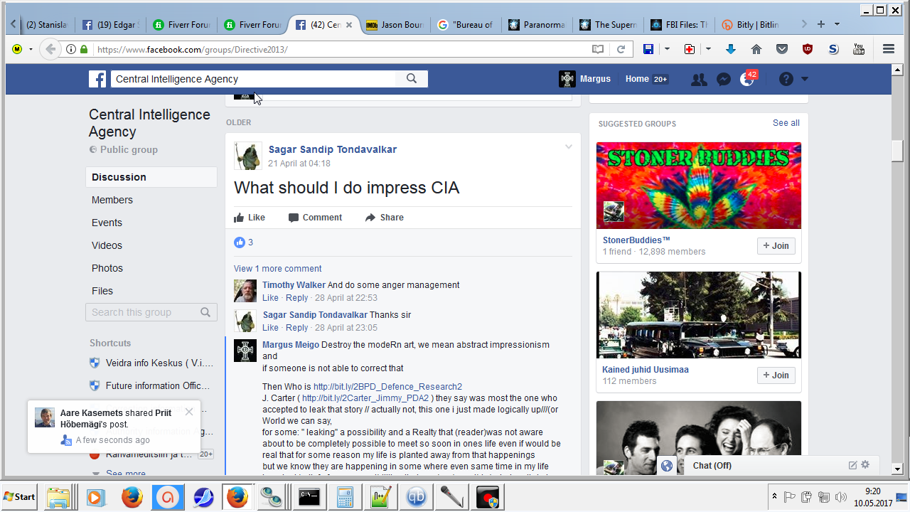Open the Help question mark icon
Image resolution: width=910 pixels, height=512 pixels.
point(786,79)
